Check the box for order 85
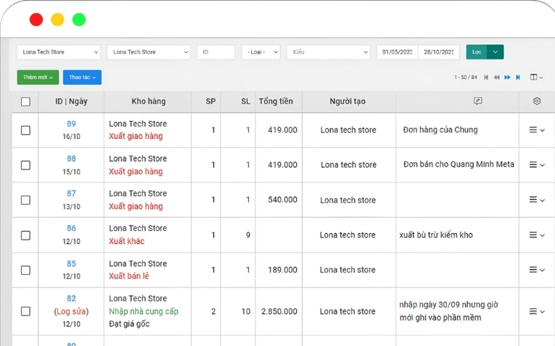 (25, 270)
